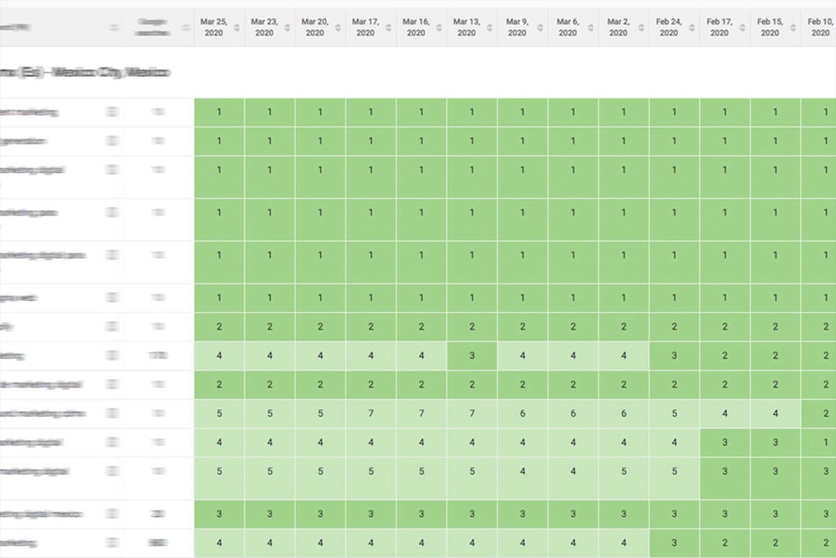Image resolution: width=836 pixels, height=558 pixels.
Task: Click the Mar 6, 2020 column header label
Action: click(x=567, y=28)
